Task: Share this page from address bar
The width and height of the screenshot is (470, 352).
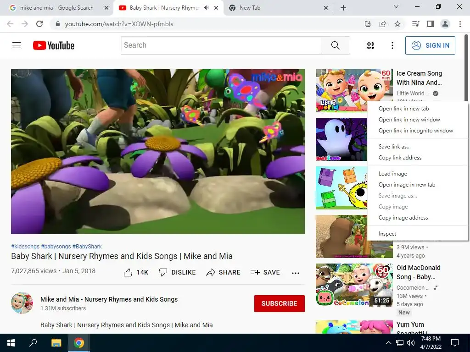Action: (x=383, y=24)
